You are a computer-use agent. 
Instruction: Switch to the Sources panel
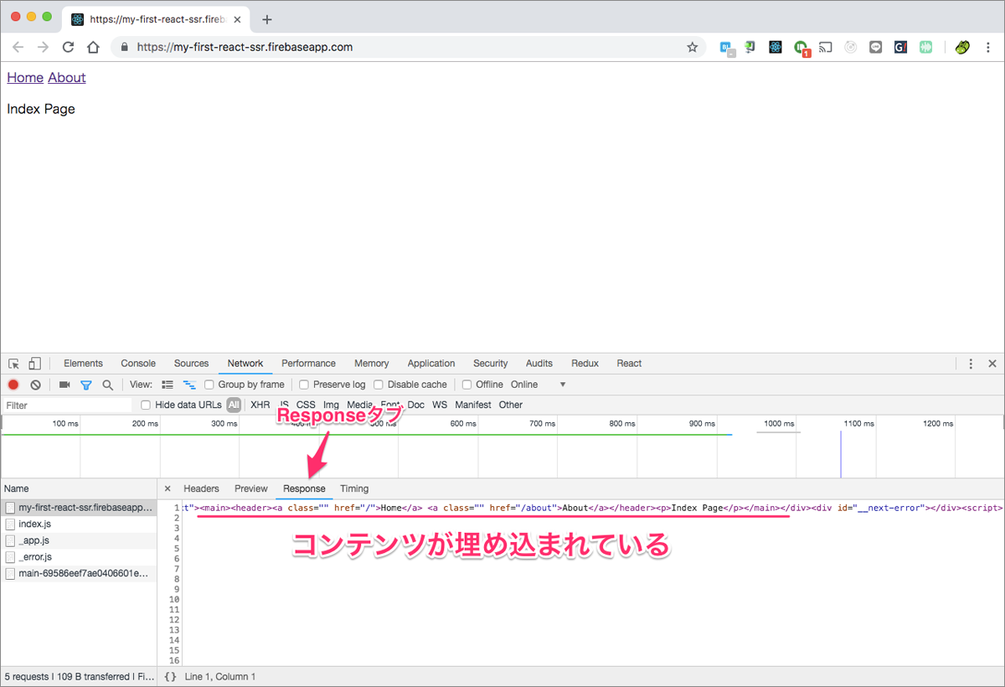(x=191, y=364)
